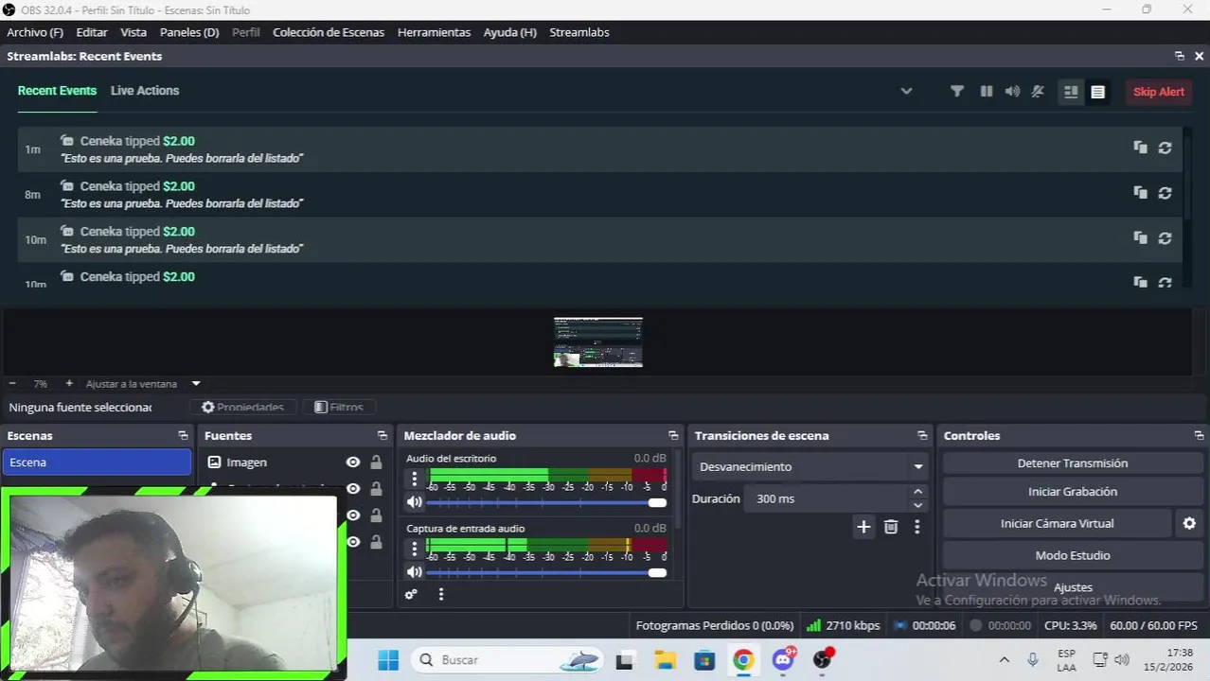Viewport: 1210px width, 681px height.
Task: Enable Modo Estudio
Action: pyautogui.click(x=1073, y=555)
